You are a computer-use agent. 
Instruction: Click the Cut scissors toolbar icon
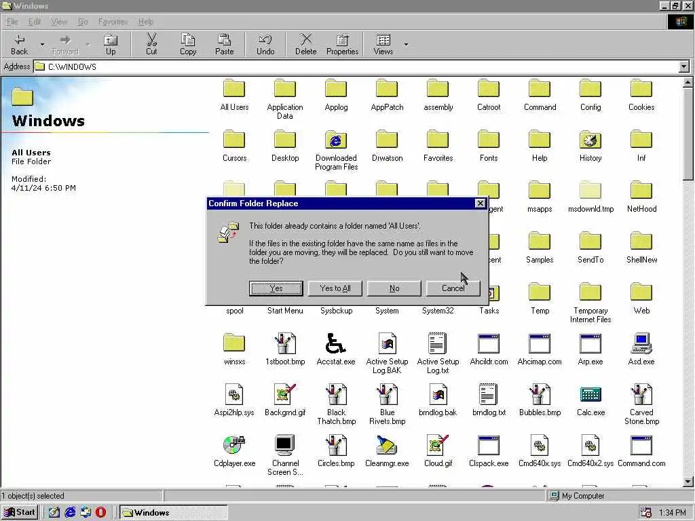click(x=151, y=45)
